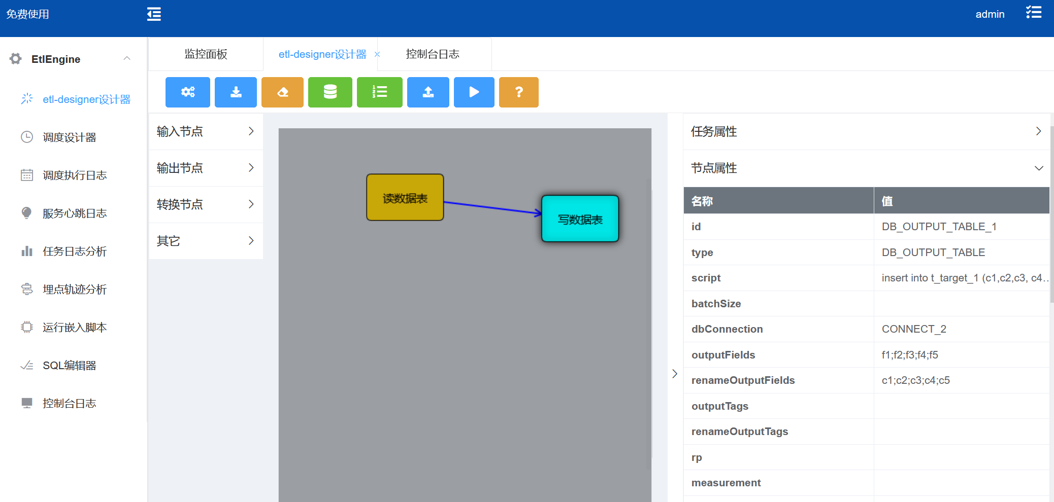1054x502 pixels.
Task: Click the dbConnection value CONNECT_2
Action: 914,329
